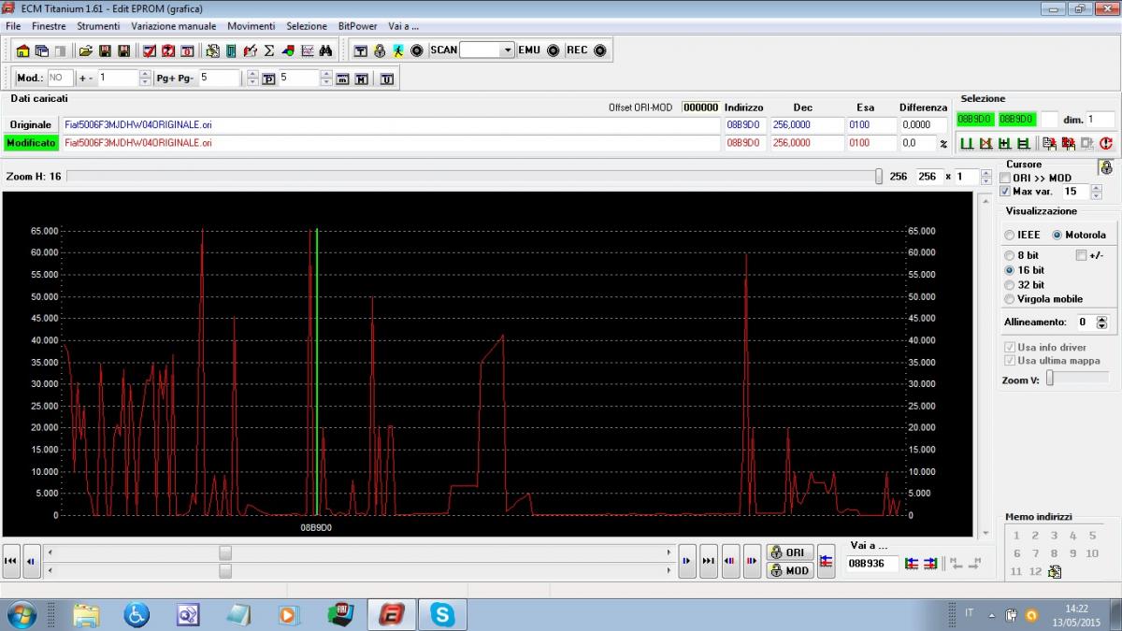The image size is (1122, 631).
Task: Click the yellow house icon in toolbar
Action: tap(23, 50)
